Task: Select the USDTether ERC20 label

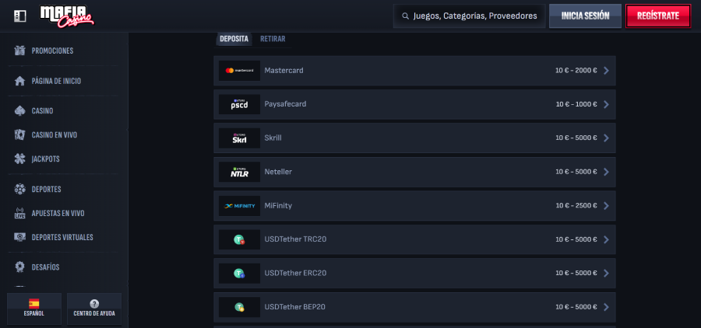Action: [295, 273]
